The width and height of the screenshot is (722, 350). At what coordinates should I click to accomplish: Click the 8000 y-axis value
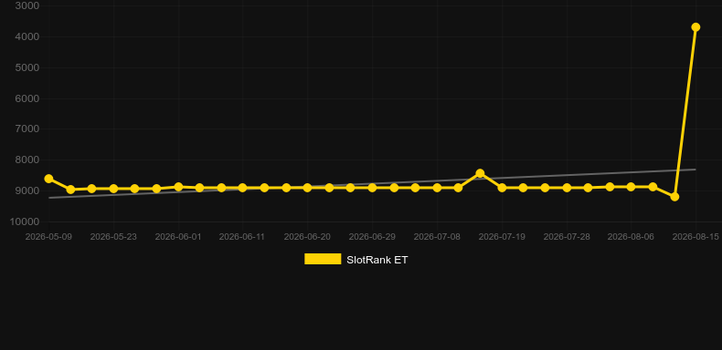tap(27, 160)
